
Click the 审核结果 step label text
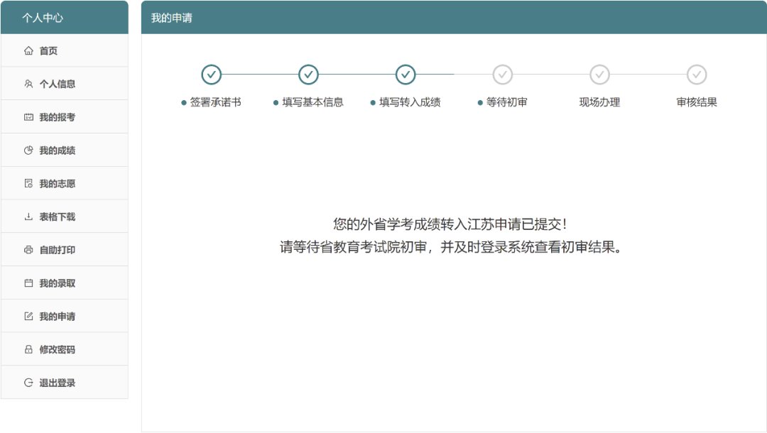tap(697, 102)
